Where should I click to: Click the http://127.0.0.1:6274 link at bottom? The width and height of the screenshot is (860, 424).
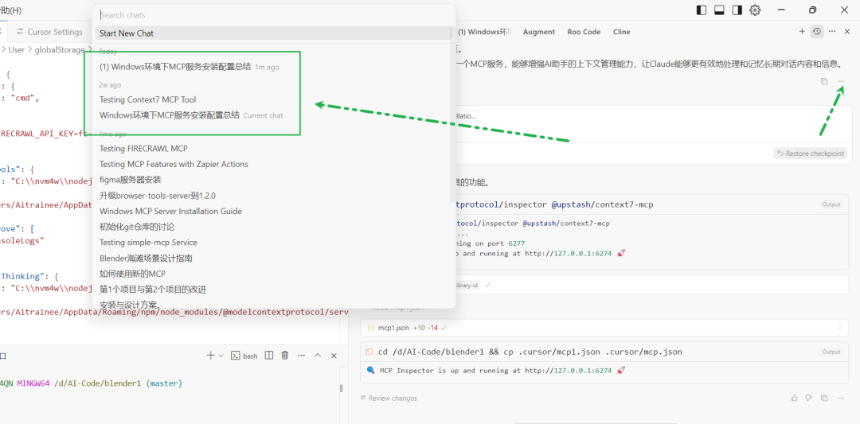pos(568,371)
